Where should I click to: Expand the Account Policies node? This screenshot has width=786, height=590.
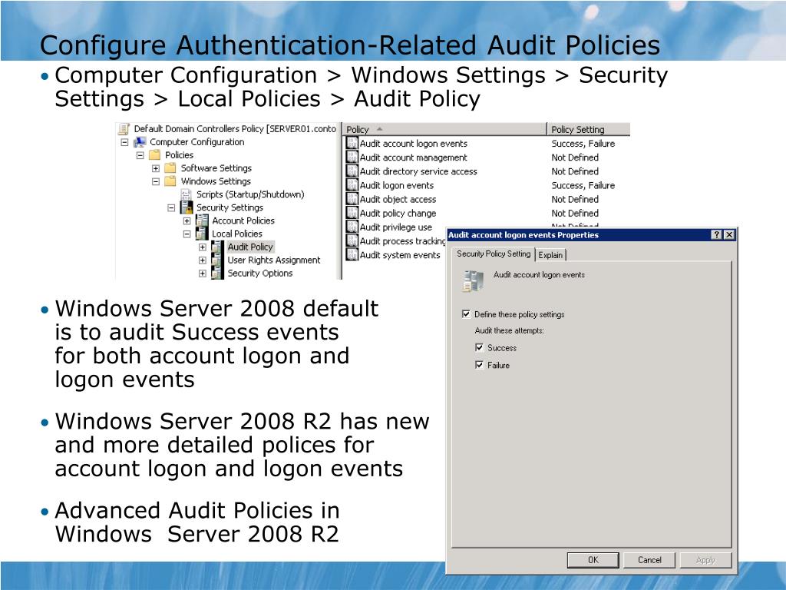pyautogui.click(x=187, y=220)
